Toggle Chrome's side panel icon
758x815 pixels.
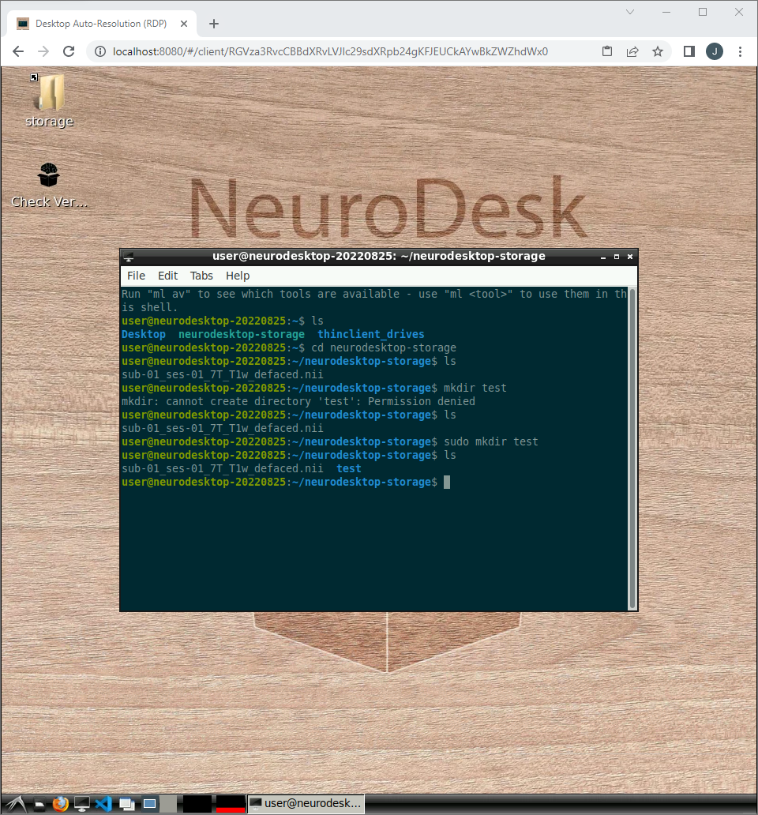pyautogui.click(x=688, y=51)
